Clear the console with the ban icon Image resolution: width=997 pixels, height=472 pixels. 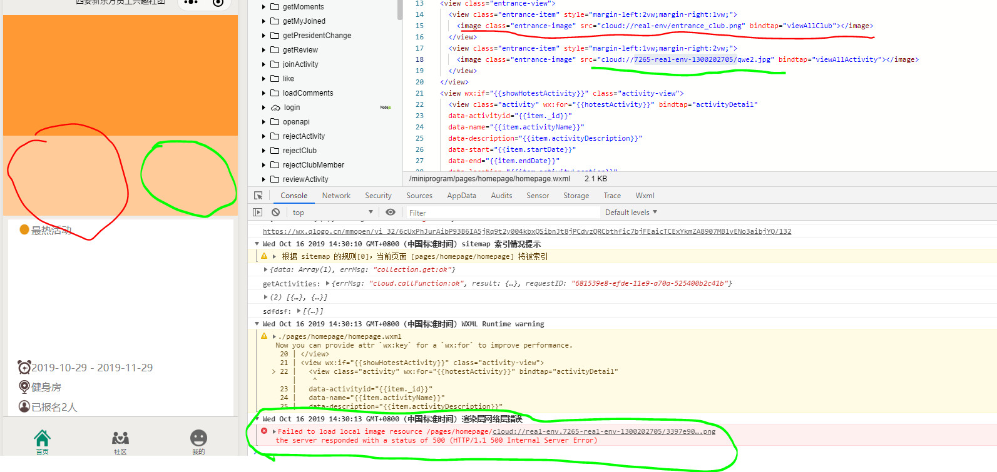(275, 213)
